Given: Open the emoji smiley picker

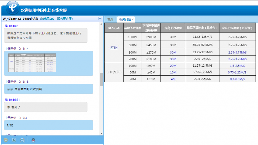Looking at the screenshot, I should click(6, 140).
